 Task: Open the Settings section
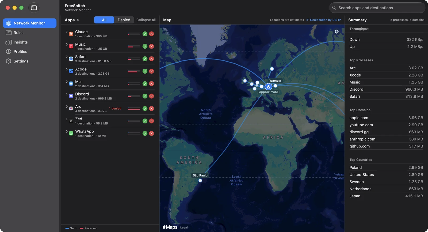[x=30, y=61]
